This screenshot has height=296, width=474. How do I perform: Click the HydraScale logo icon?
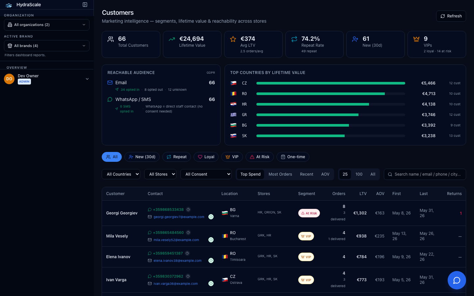click(x=9, y=5)
